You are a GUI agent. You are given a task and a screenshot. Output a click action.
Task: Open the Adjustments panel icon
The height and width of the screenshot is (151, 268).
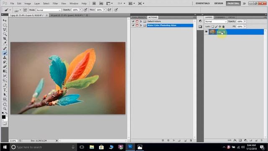(200, 21)
